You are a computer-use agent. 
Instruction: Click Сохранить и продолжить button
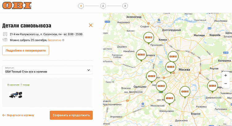click(x=71, y=115)
